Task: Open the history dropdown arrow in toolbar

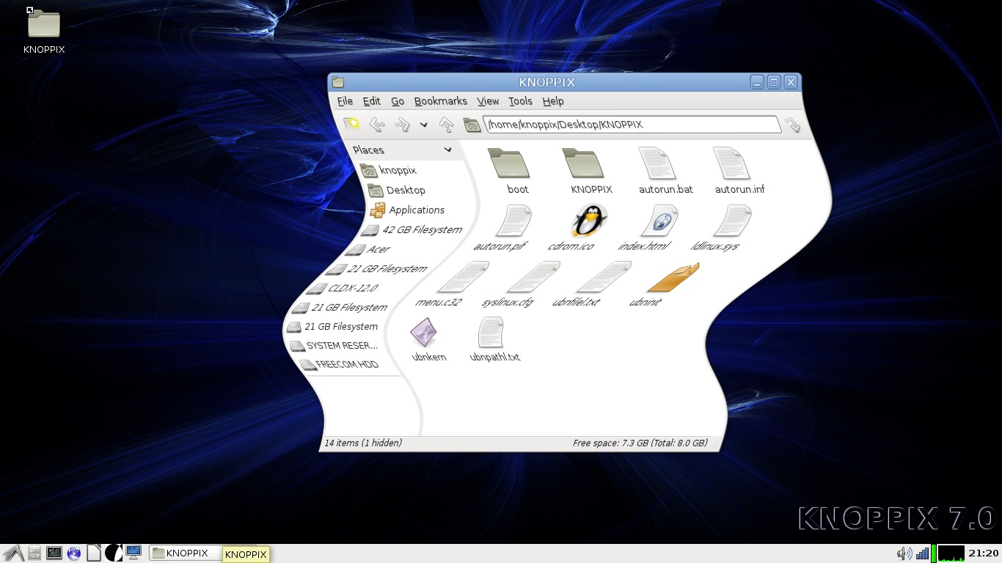Action: (423, 125)
